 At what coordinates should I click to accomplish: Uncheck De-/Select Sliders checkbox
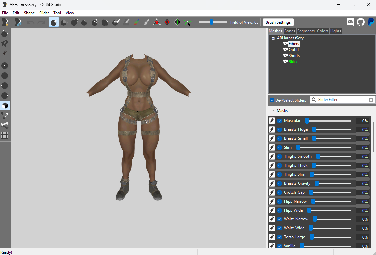[272, 100]
